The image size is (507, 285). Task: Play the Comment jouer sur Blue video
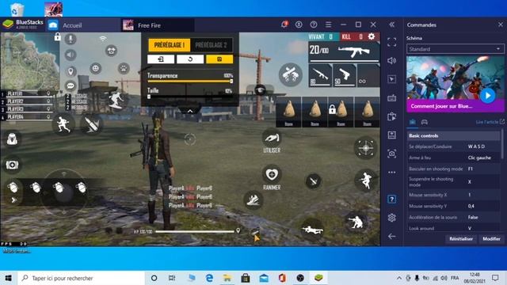click(x=487, y=96)
